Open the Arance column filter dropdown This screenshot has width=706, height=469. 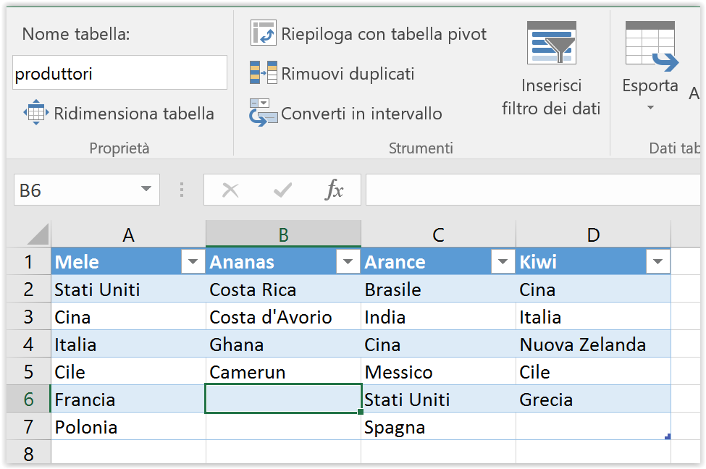pos(503,261)
